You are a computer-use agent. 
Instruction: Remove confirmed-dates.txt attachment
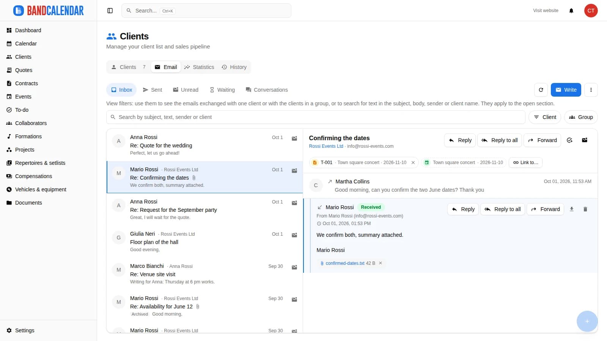[381, 263]
